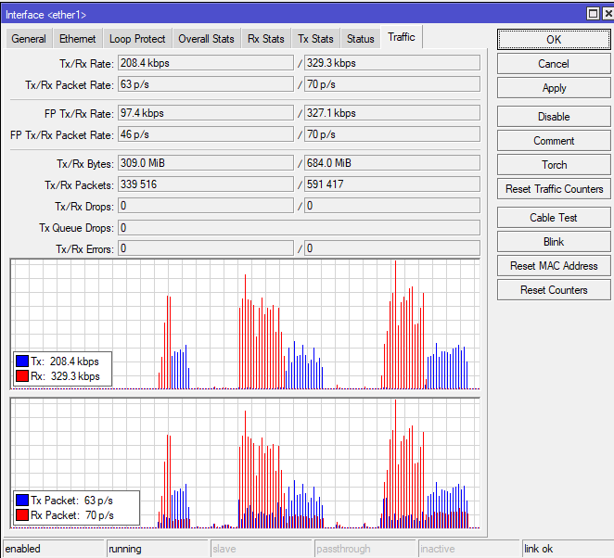Viewport: 614px width, 558px height.
Task: Select the Rx Errors field
Action: (392, 248)
